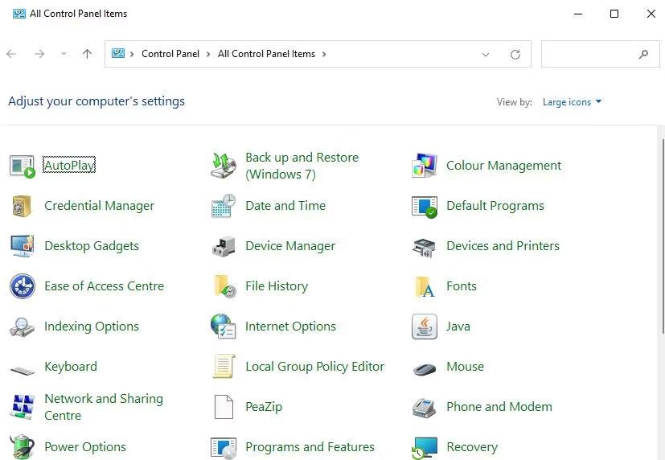
Task: Go up one level with Up arrow
Action: 88,54
